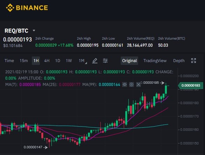This screenshot has width=205, height=155.
Task: Expand chart to fullscreen
Action: (x=193, y=61)
